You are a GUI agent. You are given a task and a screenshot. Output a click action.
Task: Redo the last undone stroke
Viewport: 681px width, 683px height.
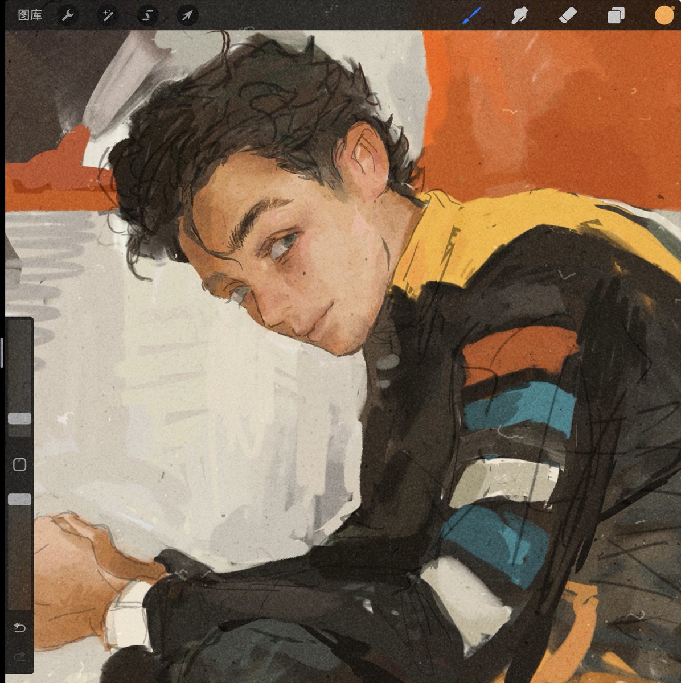point(19,657)
